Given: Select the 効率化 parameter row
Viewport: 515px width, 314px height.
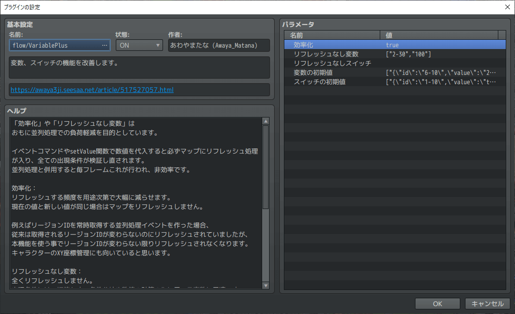Looking at the screenshot, I should (x=395, y=44).
